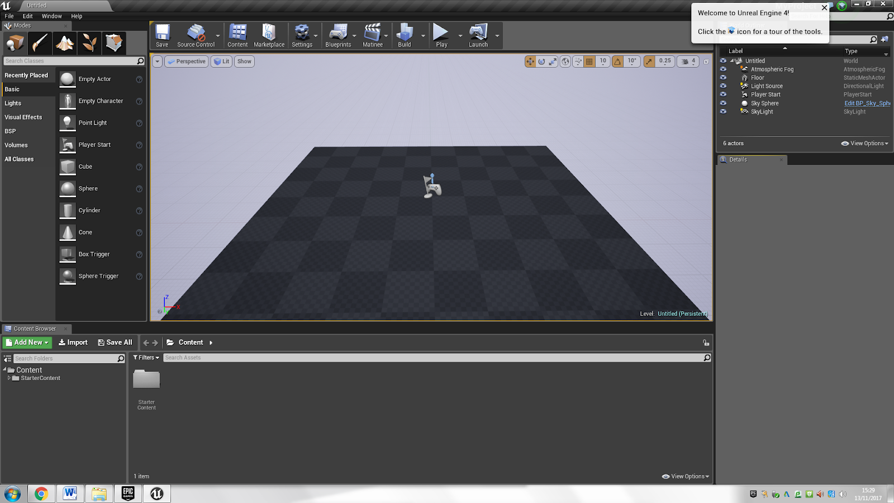Select the Place mode icon
894x503 pixels.
[15, 43]
